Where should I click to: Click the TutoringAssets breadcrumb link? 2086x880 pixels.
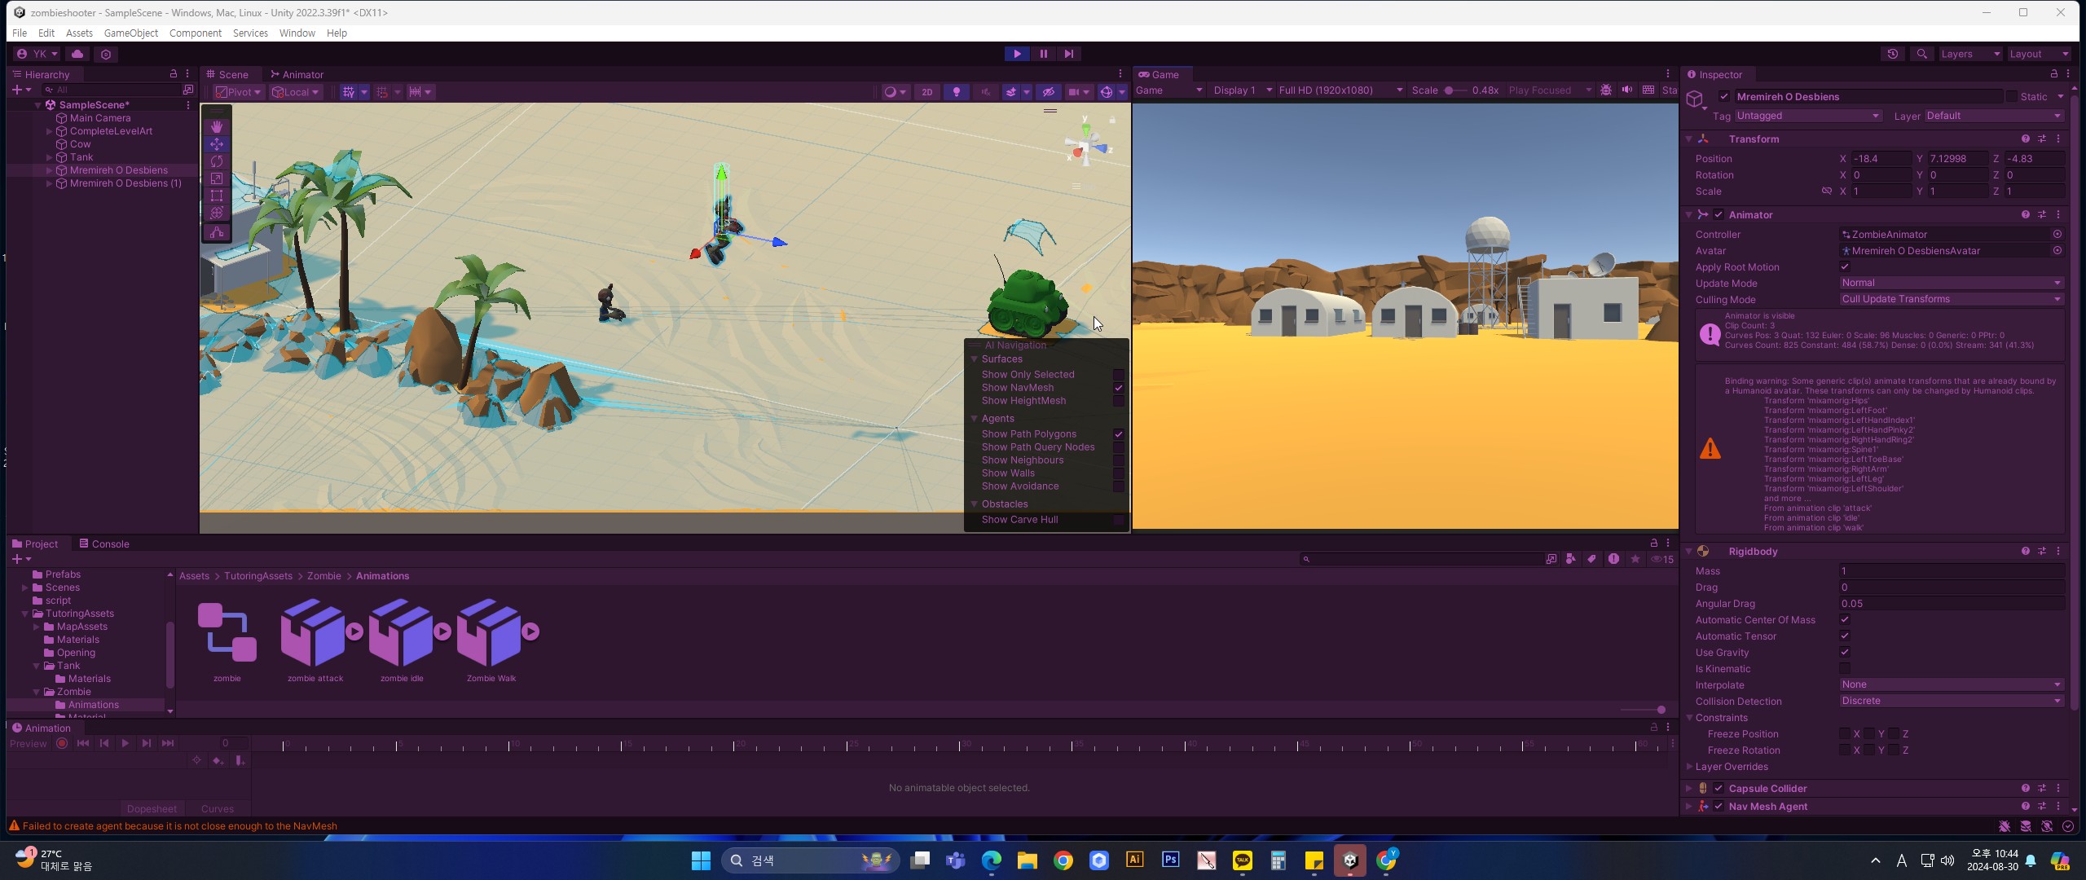pyautogui.click(x=258, y=576)
